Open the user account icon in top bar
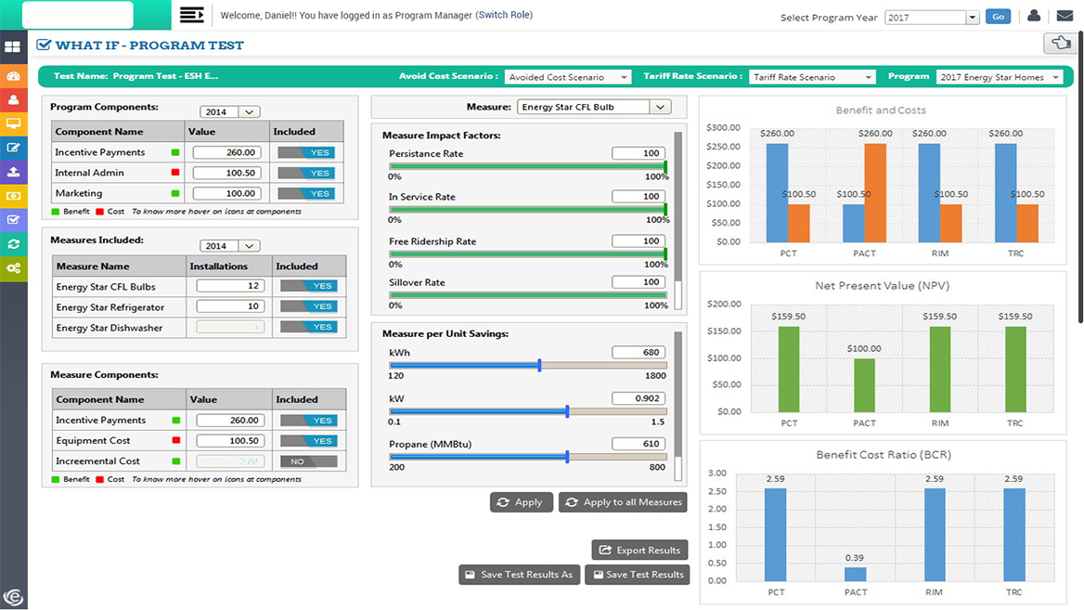Image resolution: width=1084 pixels, height=610 pixels. click(1034, 16)
